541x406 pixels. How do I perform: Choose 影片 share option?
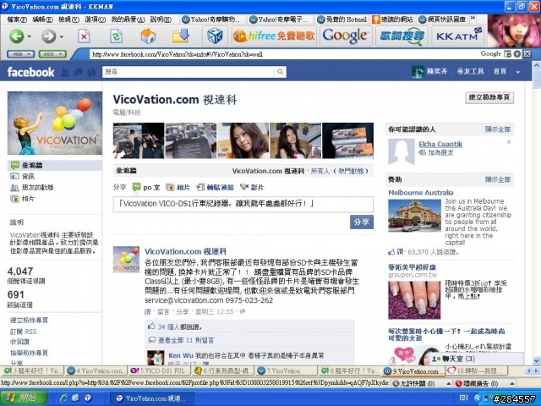(252, 188)
